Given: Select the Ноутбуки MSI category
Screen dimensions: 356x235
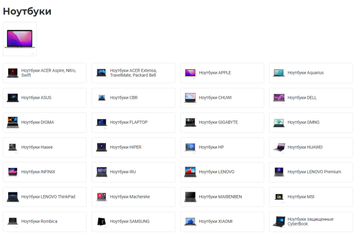Looking at the screenshot, I should coord(301,197).
